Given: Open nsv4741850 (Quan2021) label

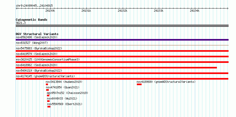Looking at the screenshot, I should click(63, 87).
